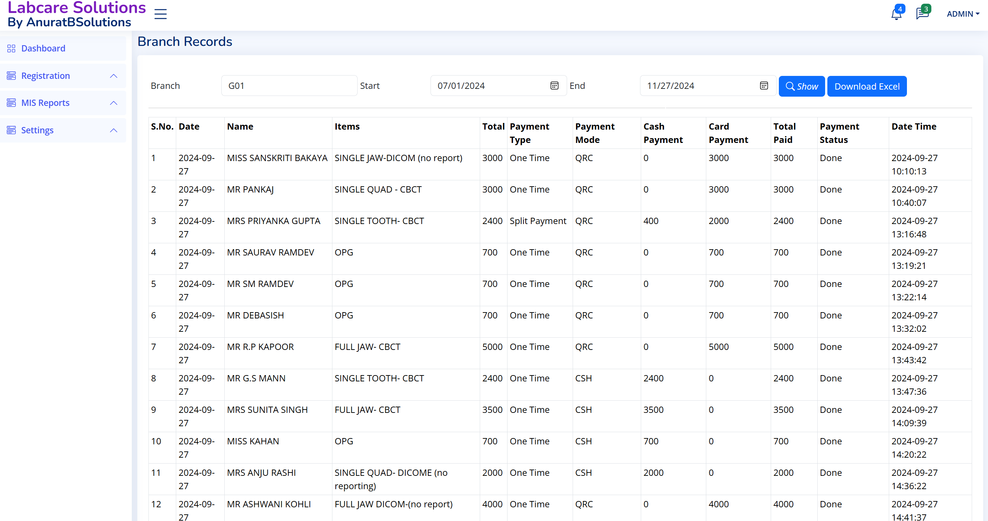Toggle the hamburger sidebar menu icon
This screenshot has width=988, height=521.
pyautogui.click(x=160, y=14)
